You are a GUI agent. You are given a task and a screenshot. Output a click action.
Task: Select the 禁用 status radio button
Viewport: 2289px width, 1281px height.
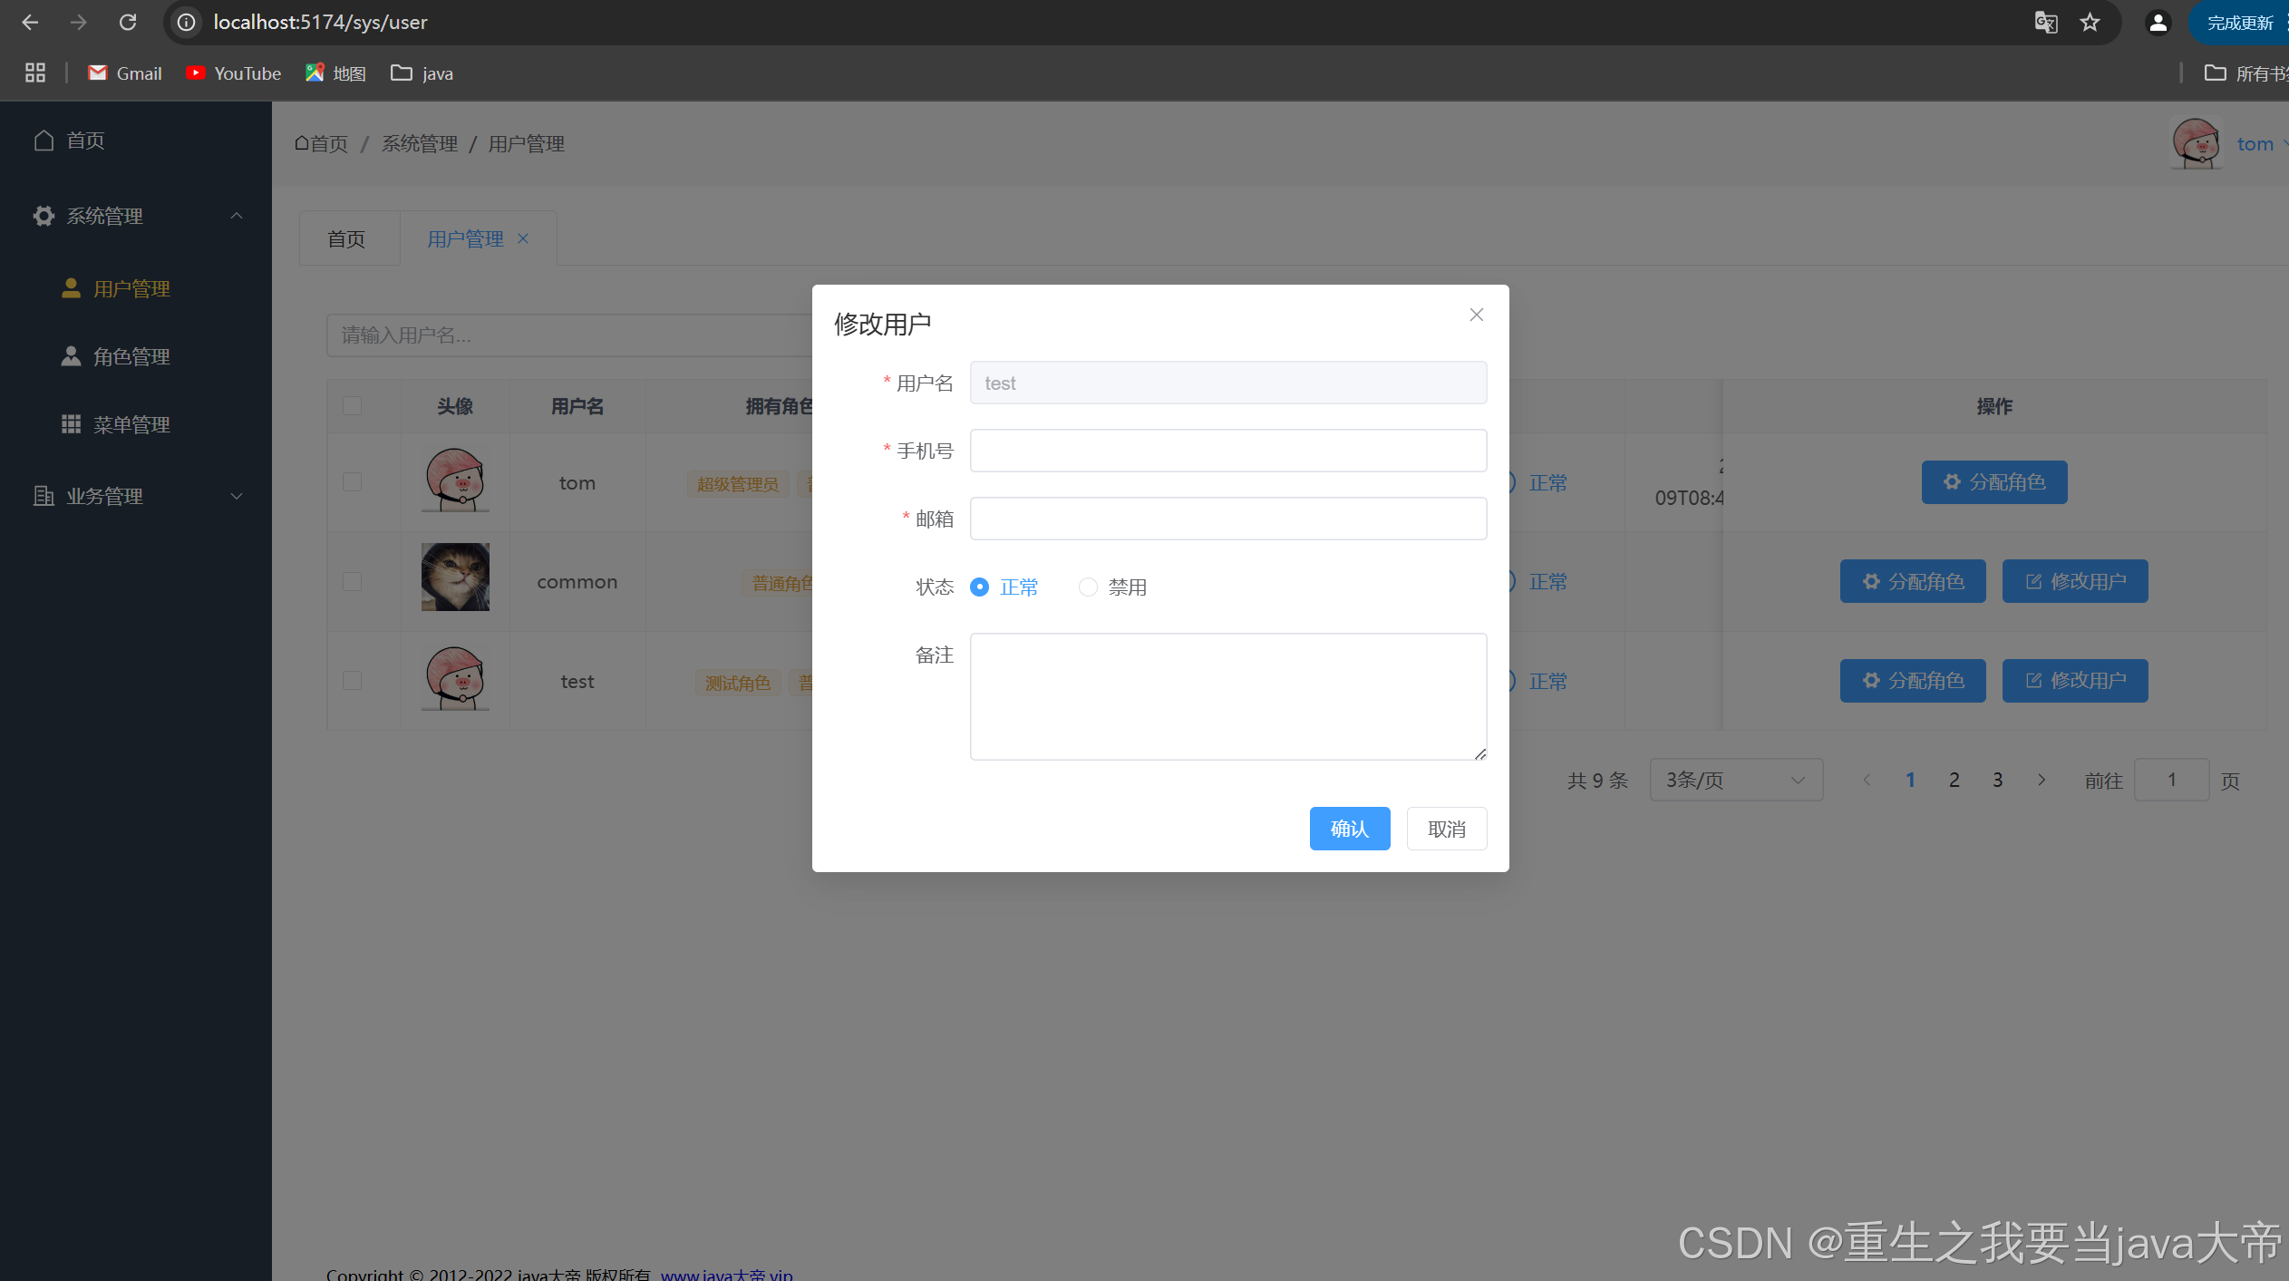1088,587
